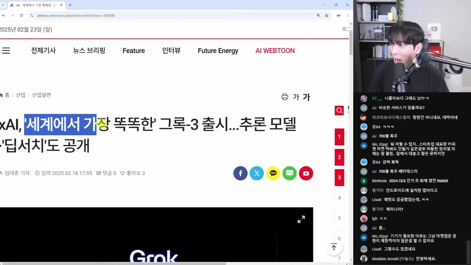This screenshot has width=471, height=265.
Task: Click the scroll-to-top arrow button
Action: tap(334, 247)
